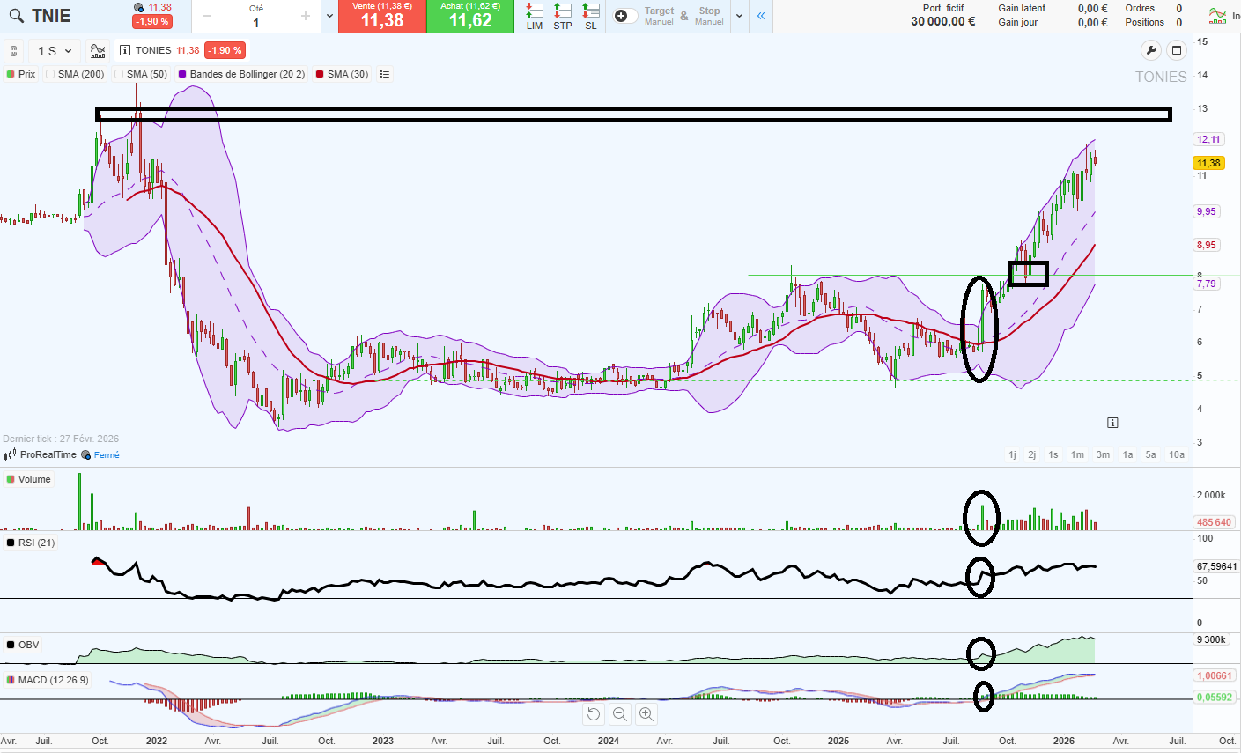Viewport: 1241px width, 753px height.
Task: Enable the SMA (200) checkbox
Action: click(50, 75)
